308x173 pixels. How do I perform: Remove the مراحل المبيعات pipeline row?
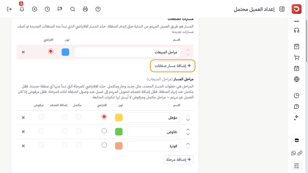tap(23, 52)
